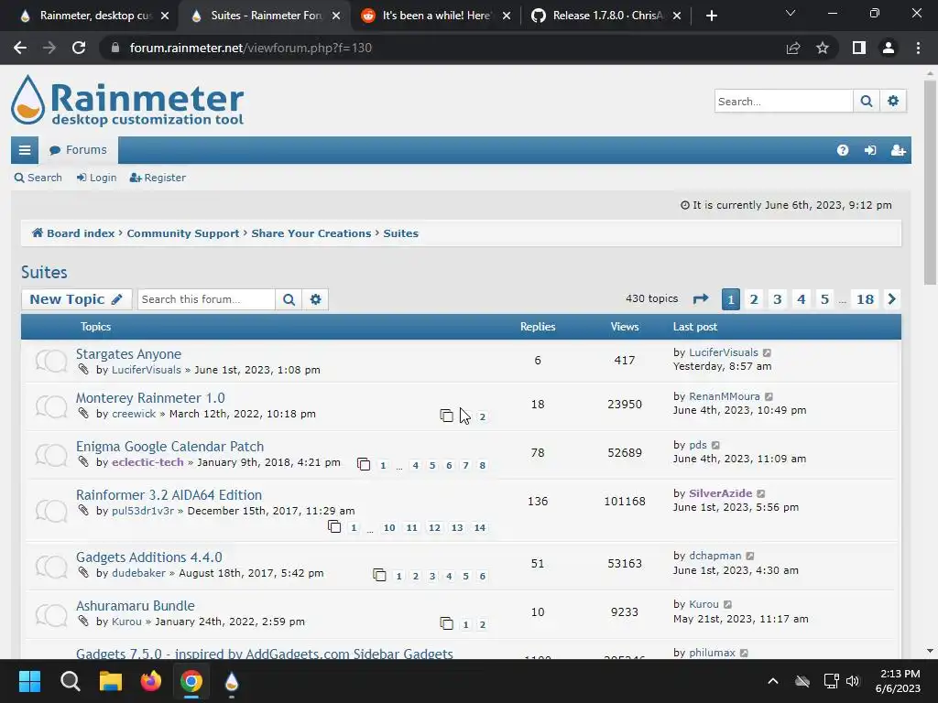Open Windows taskbar search
This screenshot has width=938, height=703.
(x=70, y=681)
